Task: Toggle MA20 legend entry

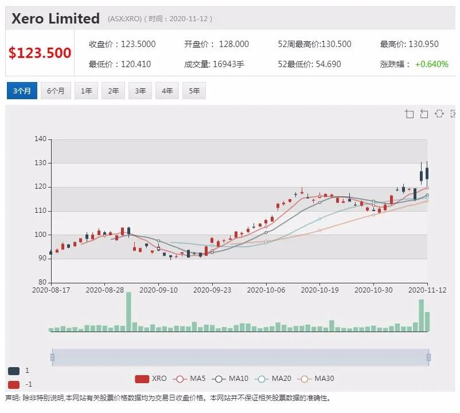Action: coord(273,379)
